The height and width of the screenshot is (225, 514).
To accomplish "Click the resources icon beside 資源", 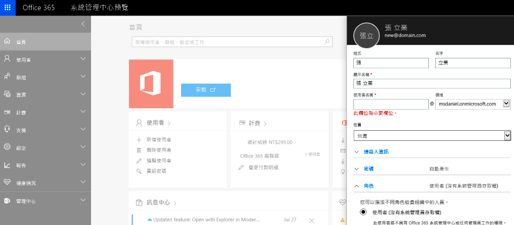I will tap(7, 94).
